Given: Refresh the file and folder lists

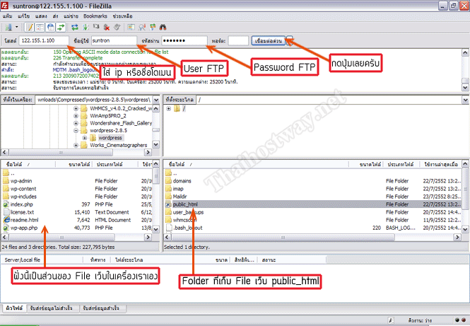Looking at the screenshot, I should point(75,28).
